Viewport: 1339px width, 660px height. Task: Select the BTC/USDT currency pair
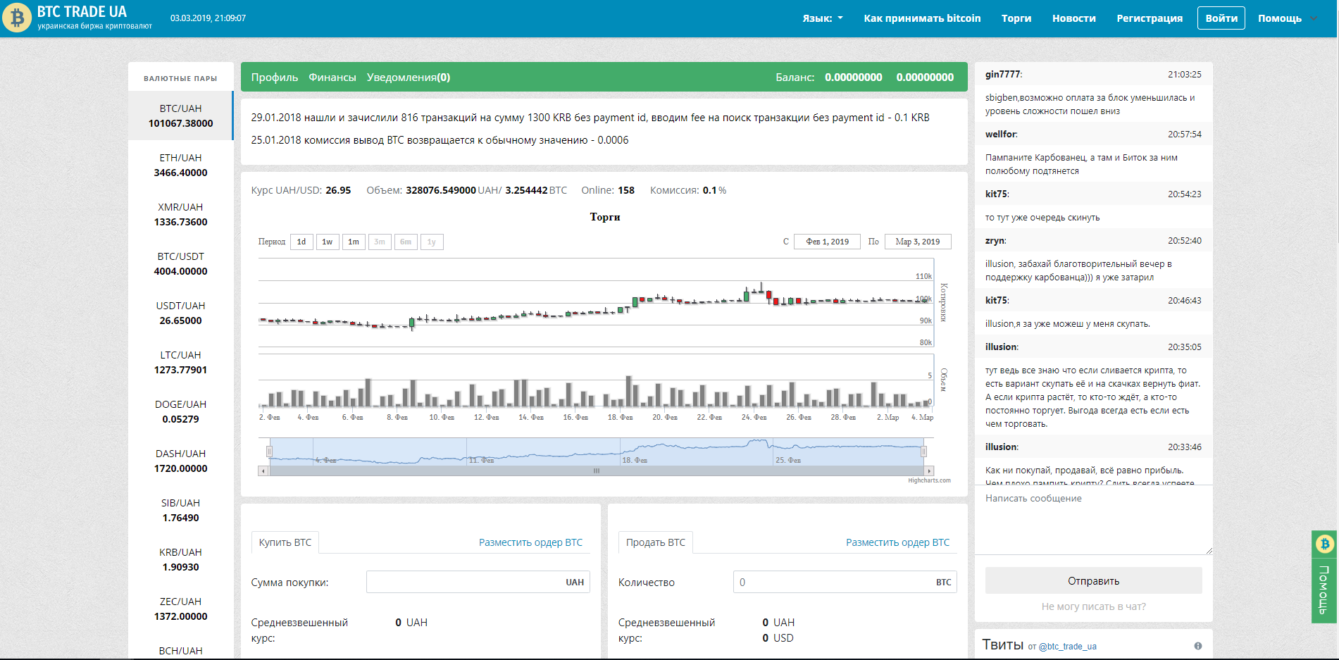click(180, 263)
